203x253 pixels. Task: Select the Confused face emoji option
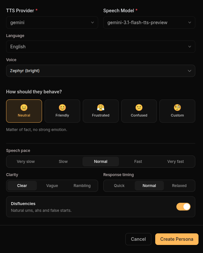[x=139, y=108]
